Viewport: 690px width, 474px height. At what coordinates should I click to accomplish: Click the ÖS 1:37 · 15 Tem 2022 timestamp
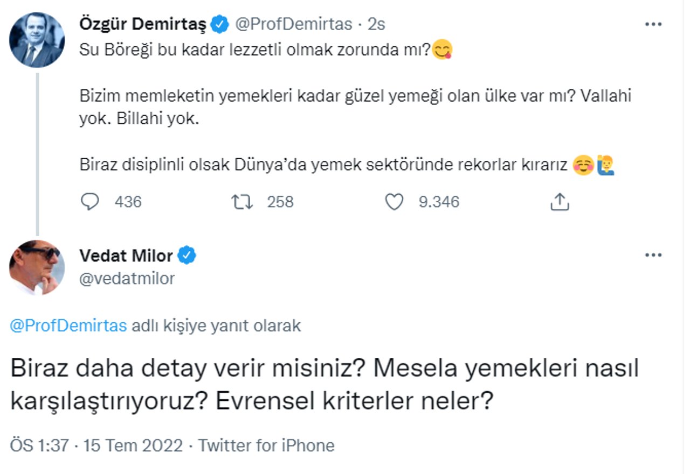click(96, 445)
